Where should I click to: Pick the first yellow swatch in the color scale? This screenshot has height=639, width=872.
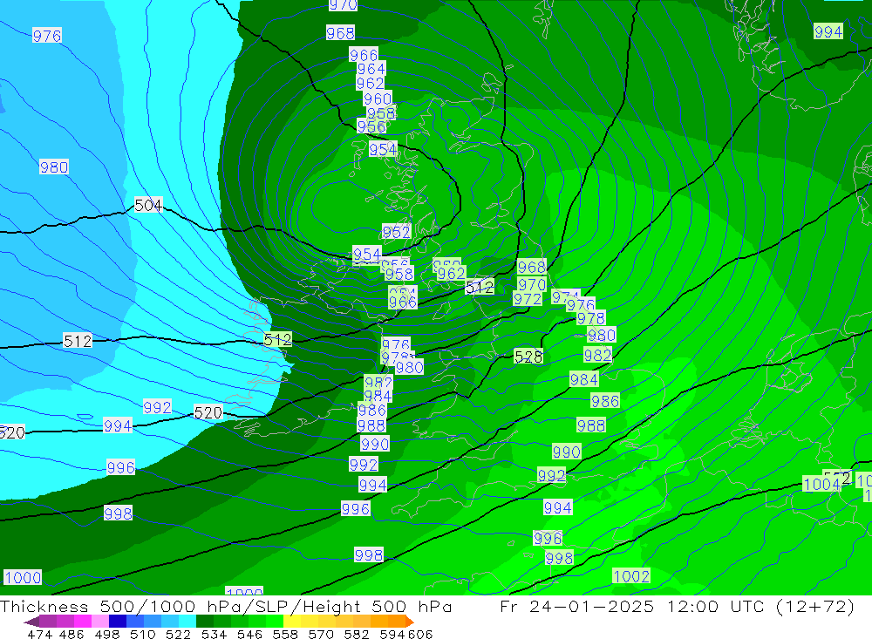tap(292, 622)
